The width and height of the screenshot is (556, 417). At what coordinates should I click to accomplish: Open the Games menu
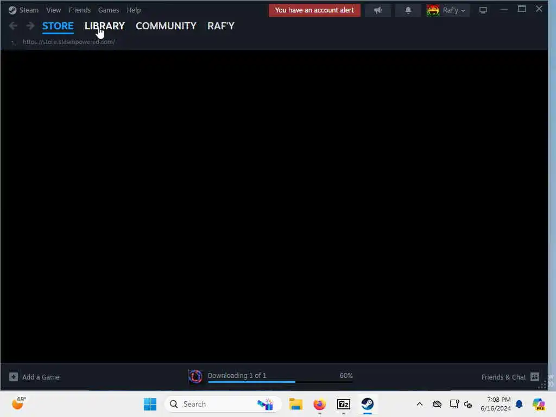tap(109, 10)
